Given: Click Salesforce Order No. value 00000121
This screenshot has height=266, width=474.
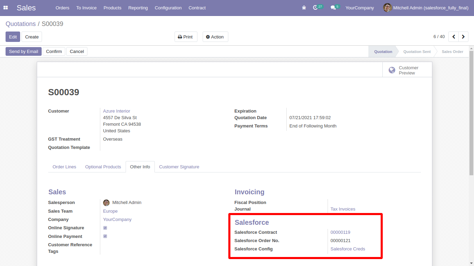Looking at the screenshot, I should pyautogui.click(x=340, y=241).
